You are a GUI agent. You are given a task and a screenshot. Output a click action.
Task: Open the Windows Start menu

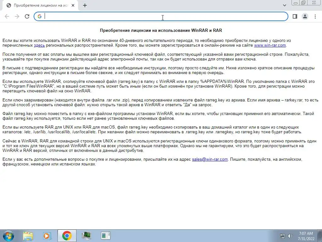click(8, 236)
